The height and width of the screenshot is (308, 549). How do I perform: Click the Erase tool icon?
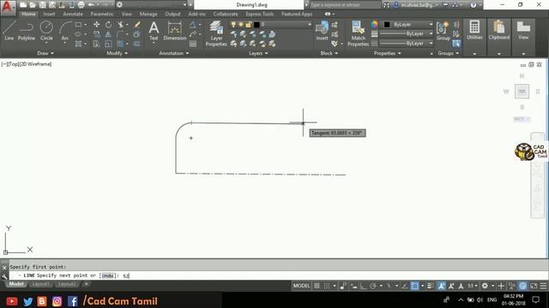(137, 25)
